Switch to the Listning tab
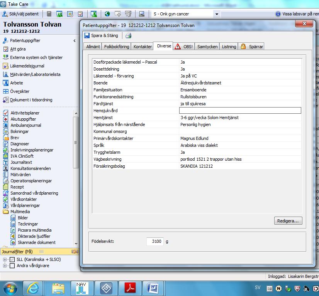The height and width of the screenshot is (296, 319). (229, 47)
